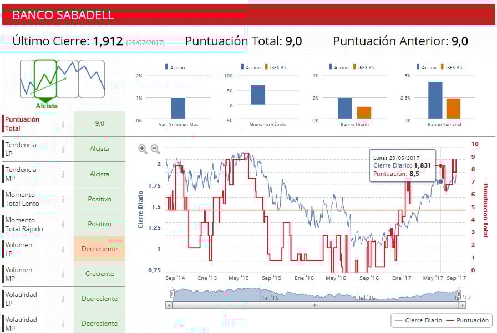Toggle Cierre Diario series in chart legend

click(x=418, y=320)
